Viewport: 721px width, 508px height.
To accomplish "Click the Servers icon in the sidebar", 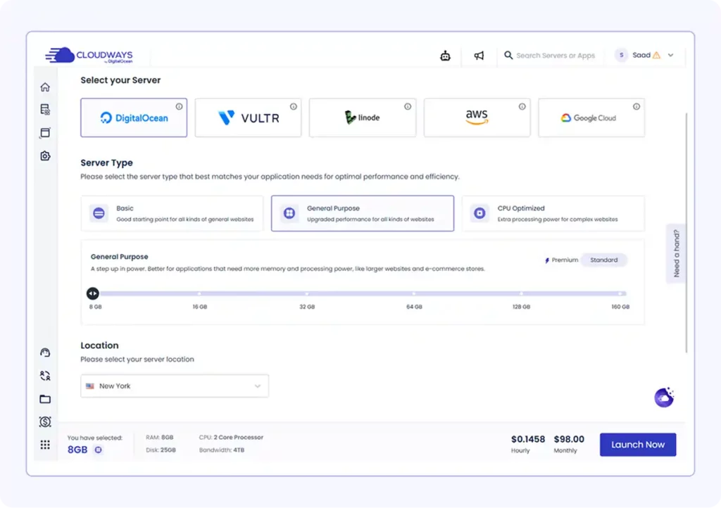I will (x=45, y=109).
